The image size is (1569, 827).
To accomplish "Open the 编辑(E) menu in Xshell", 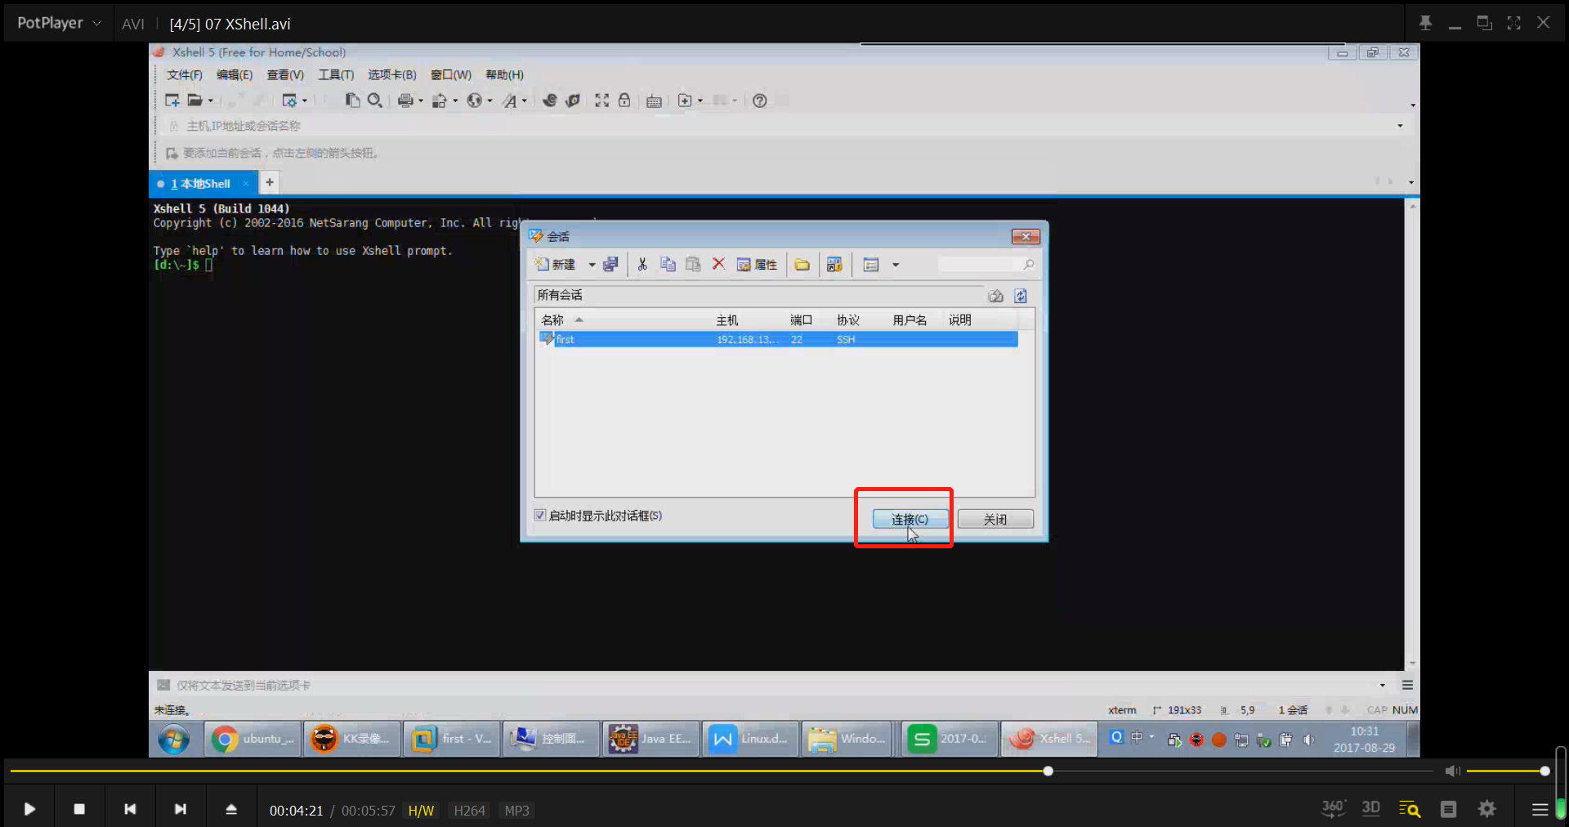I will tap(235, 75).
